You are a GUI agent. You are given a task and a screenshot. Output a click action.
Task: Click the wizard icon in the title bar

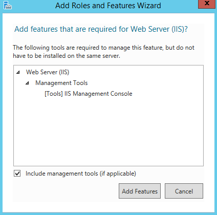point(8,5)
